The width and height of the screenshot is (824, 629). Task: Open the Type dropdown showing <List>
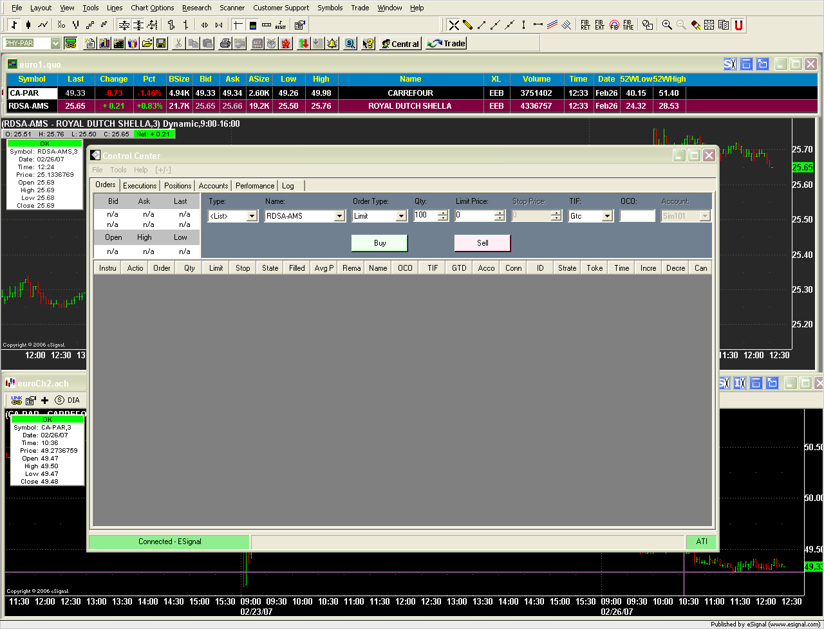[252, 216]
